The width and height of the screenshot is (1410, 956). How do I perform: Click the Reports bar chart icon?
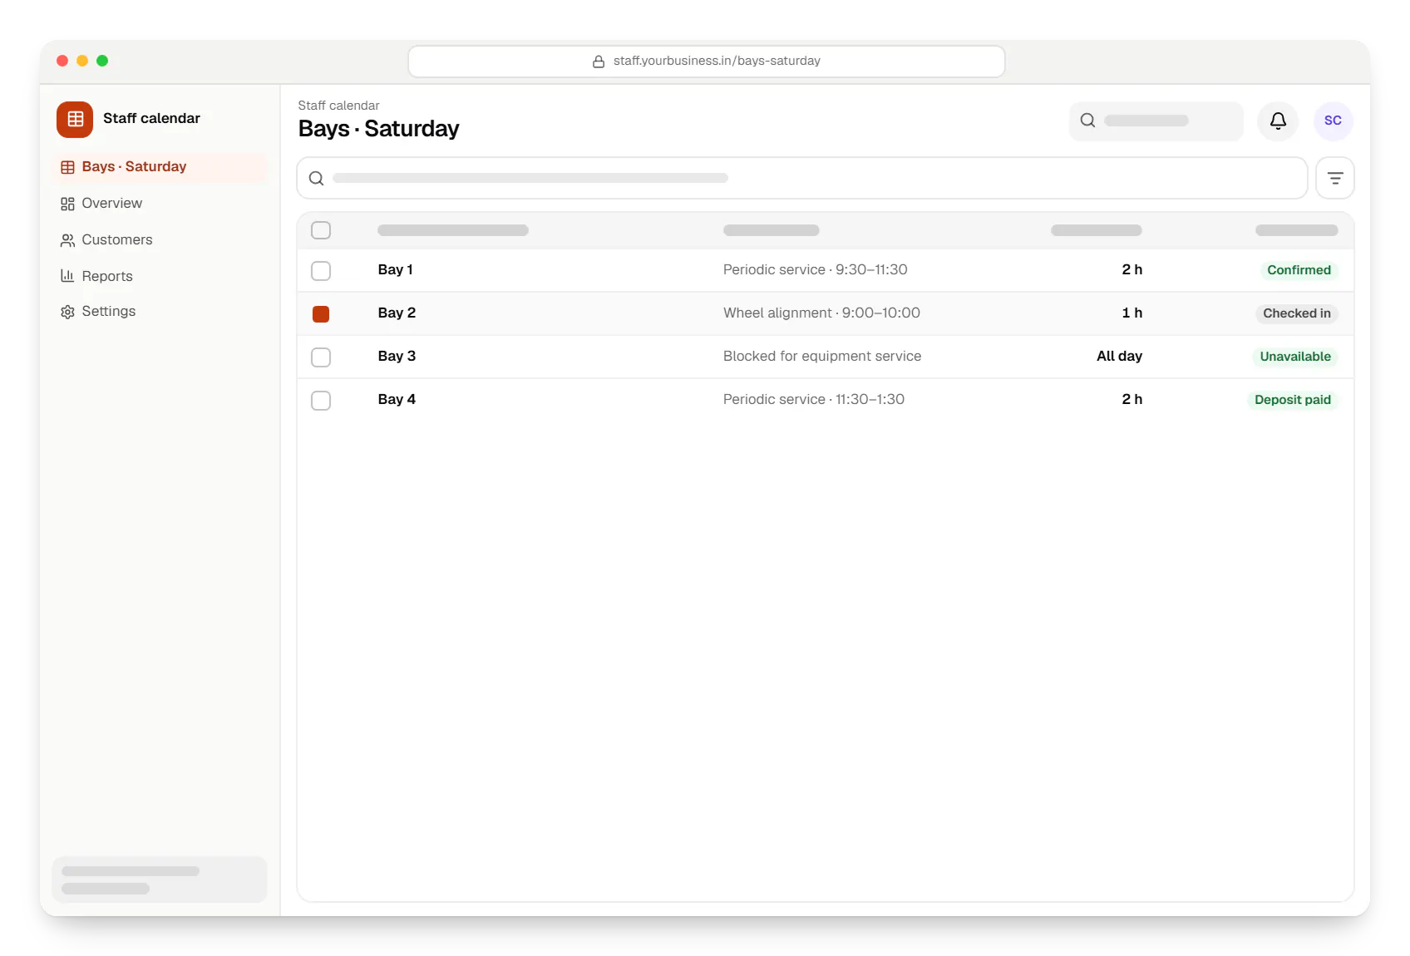click(68, 276)
